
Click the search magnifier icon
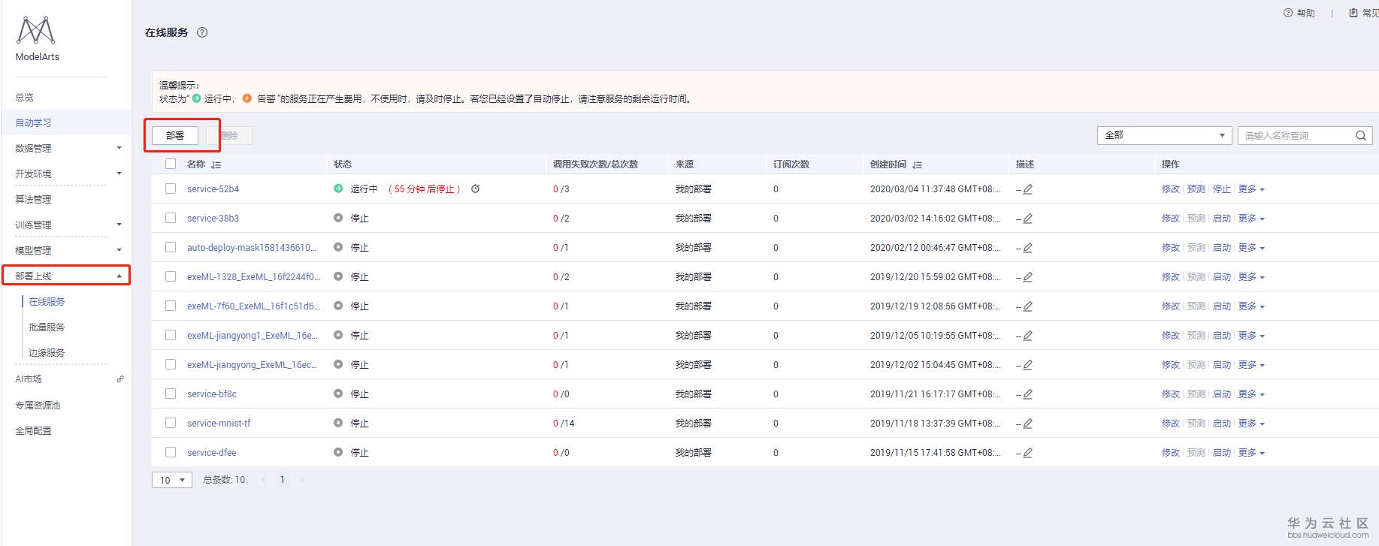[x=1360, y=136]
